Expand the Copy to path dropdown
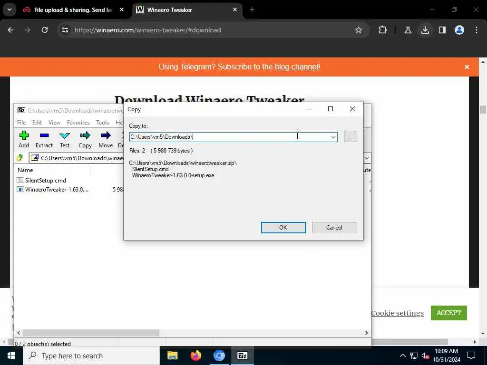 tap(333, 137)
